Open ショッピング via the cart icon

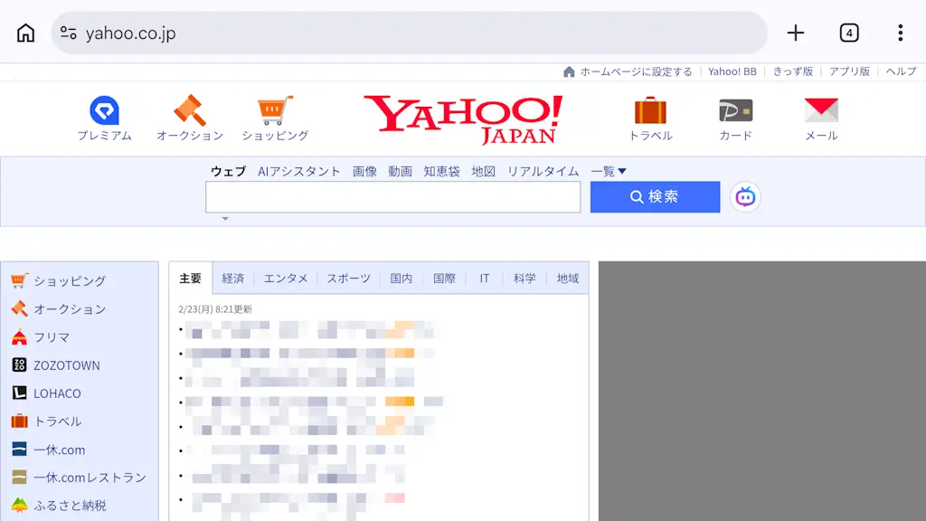pos(272,109)
